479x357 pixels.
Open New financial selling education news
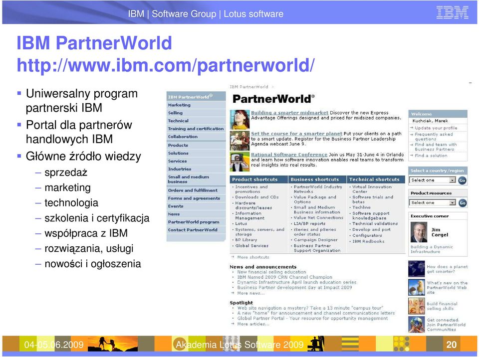[271, 272]
